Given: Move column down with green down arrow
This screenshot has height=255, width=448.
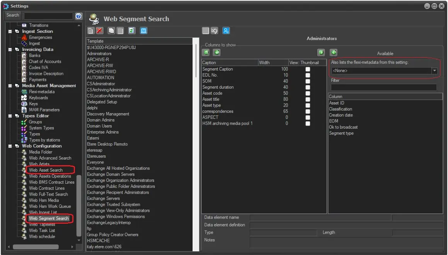Looking at the screenshot, I should (x=217, y=52).
